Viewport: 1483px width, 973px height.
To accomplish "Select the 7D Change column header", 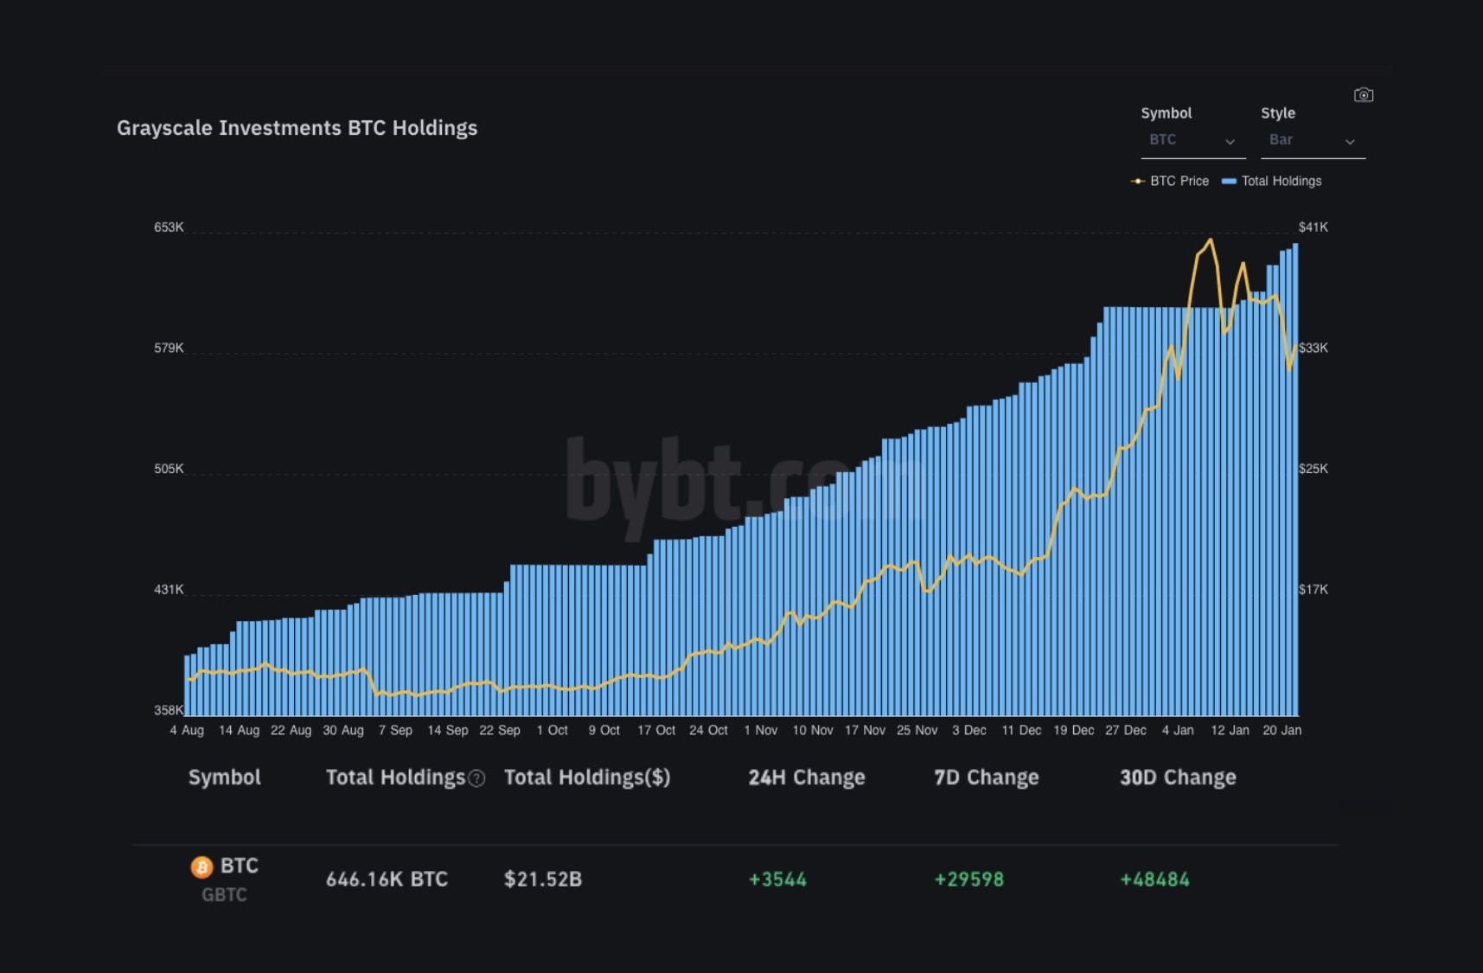I will click(x=986, y=777).
